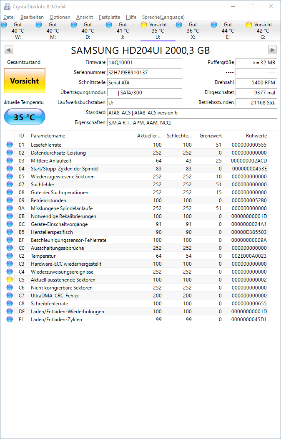Click the yellow Vorsicht health status button
The width and height of the screenshot is (281, 439).
pos(25,81)
